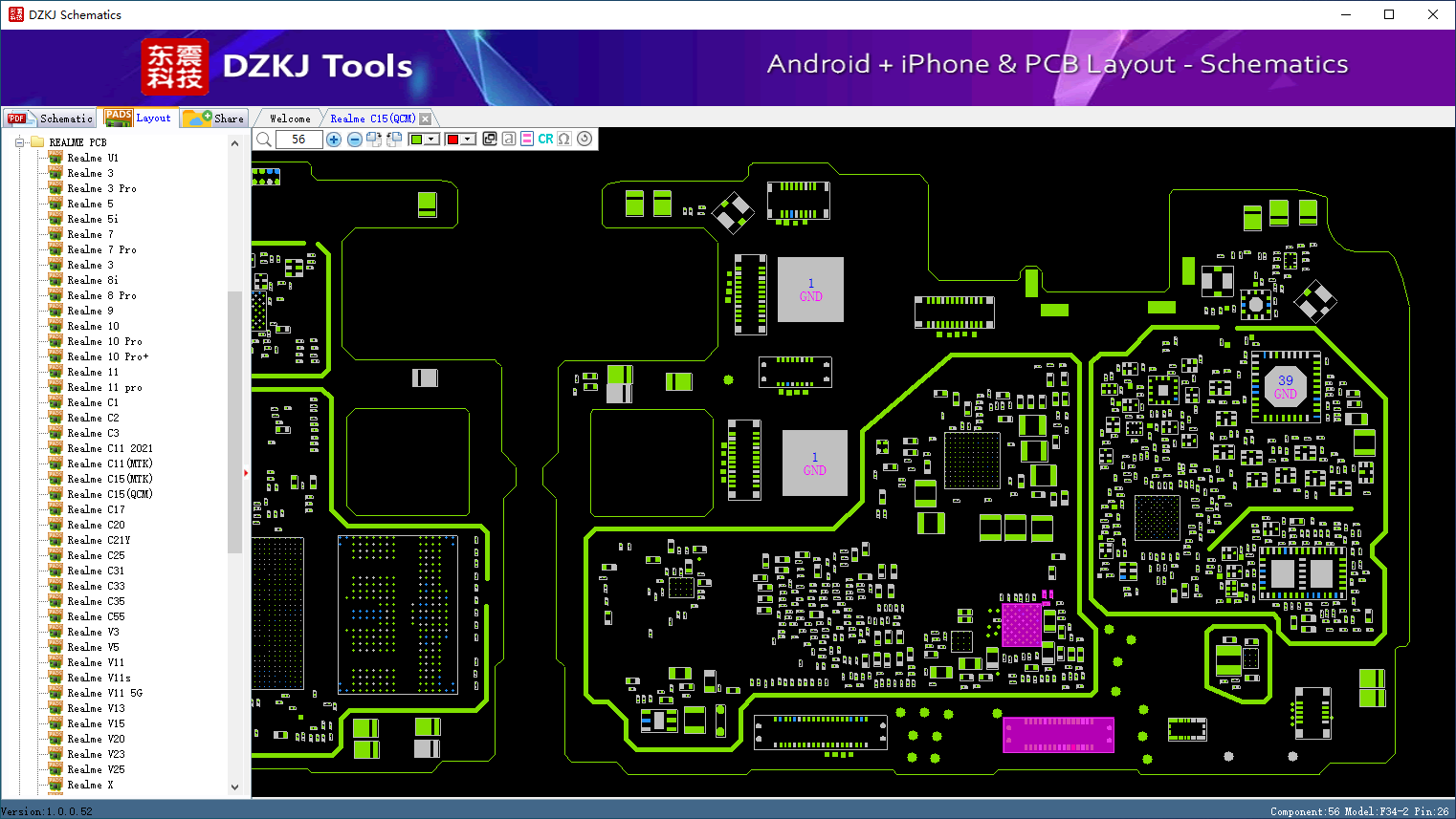Click the PCB icon beside Realme U1
The image size is (1456, 819).
55,158
